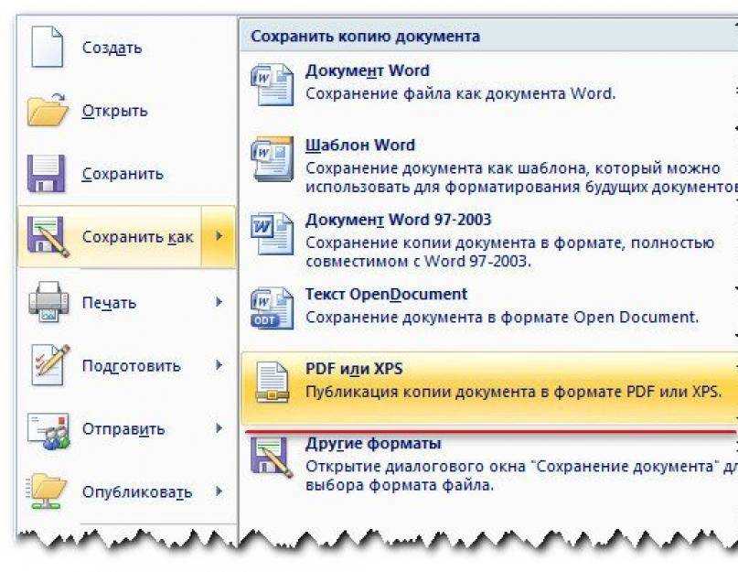The width and height of the screenshot is (738, 572).
Task: Click the Сохранить копию документа header
Action: (365, 37)
